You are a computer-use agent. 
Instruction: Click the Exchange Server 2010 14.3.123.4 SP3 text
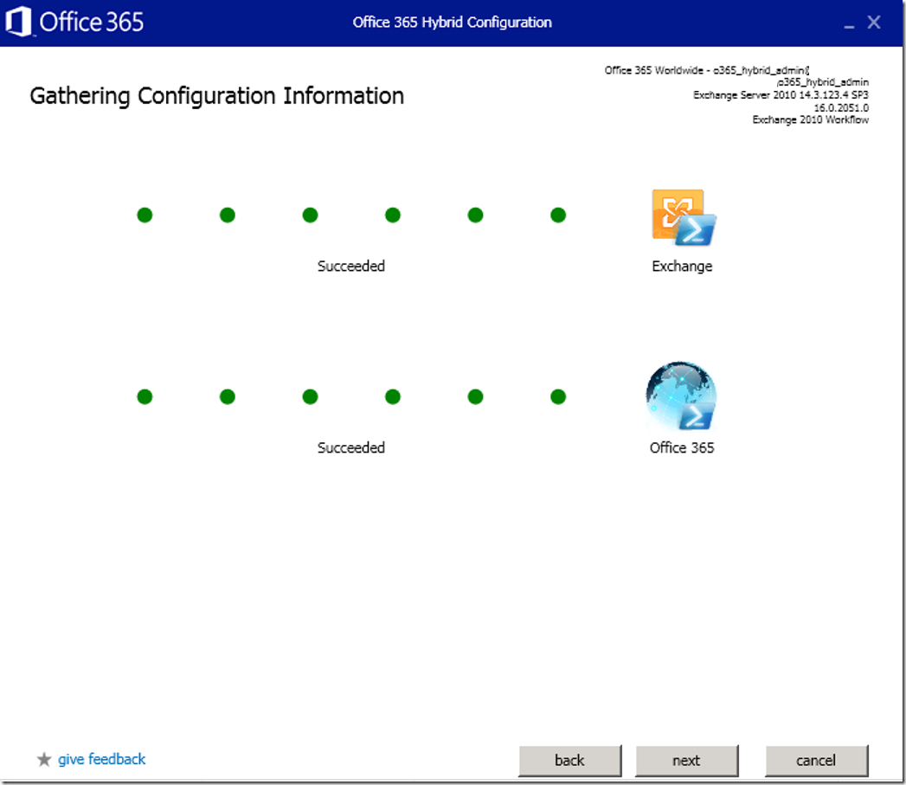(781, 95)
